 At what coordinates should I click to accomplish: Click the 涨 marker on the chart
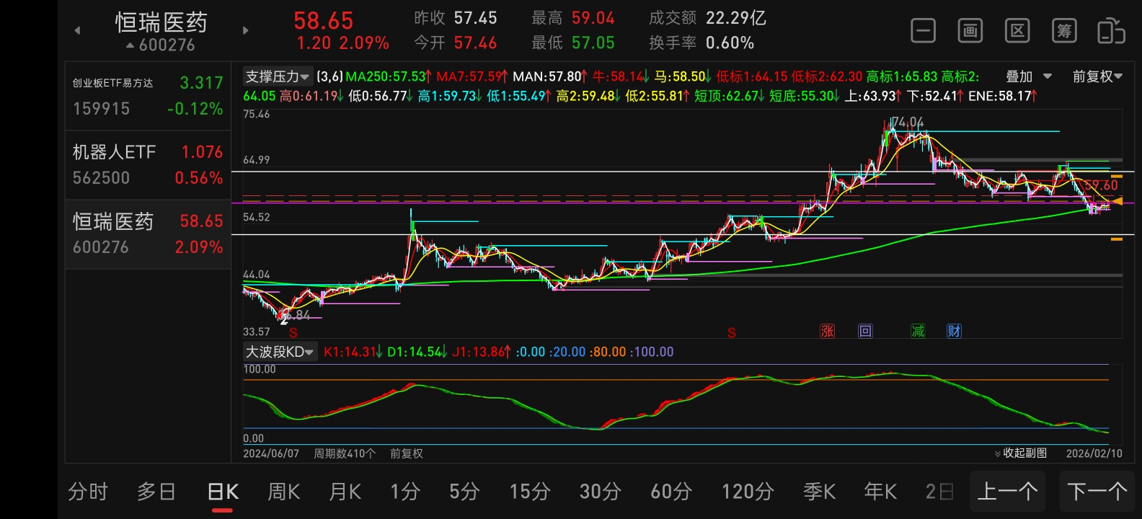click(827, 331)
